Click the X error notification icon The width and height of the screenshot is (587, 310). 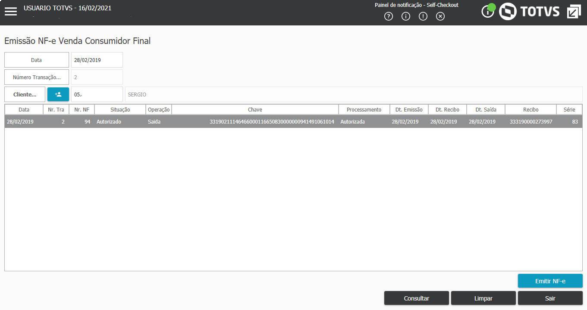440,16
